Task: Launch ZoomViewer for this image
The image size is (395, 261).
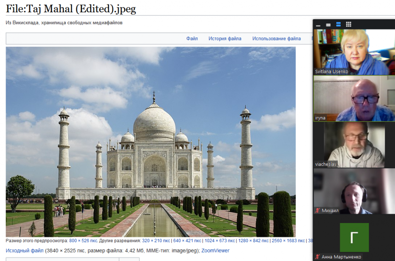Action: point(215,251)
